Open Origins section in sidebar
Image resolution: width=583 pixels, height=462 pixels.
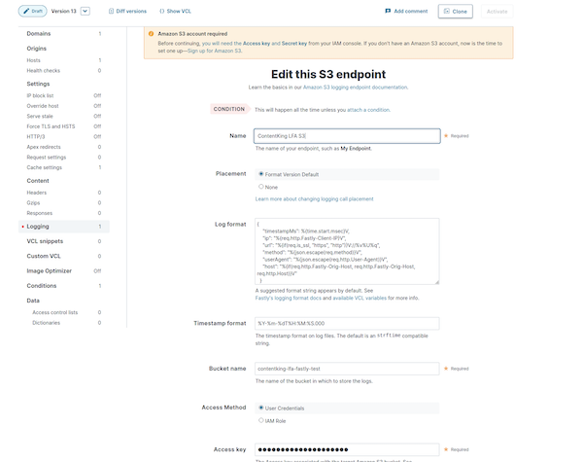click(37, 49)
